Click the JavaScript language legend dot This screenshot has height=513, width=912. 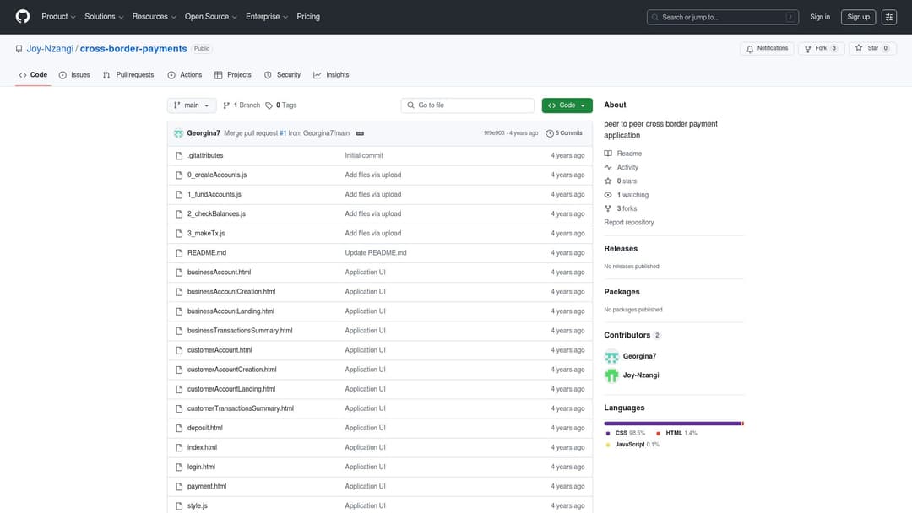[x=608, y=445]
